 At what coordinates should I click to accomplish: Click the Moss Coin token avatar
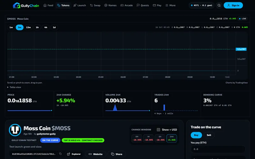coord(15,130)
